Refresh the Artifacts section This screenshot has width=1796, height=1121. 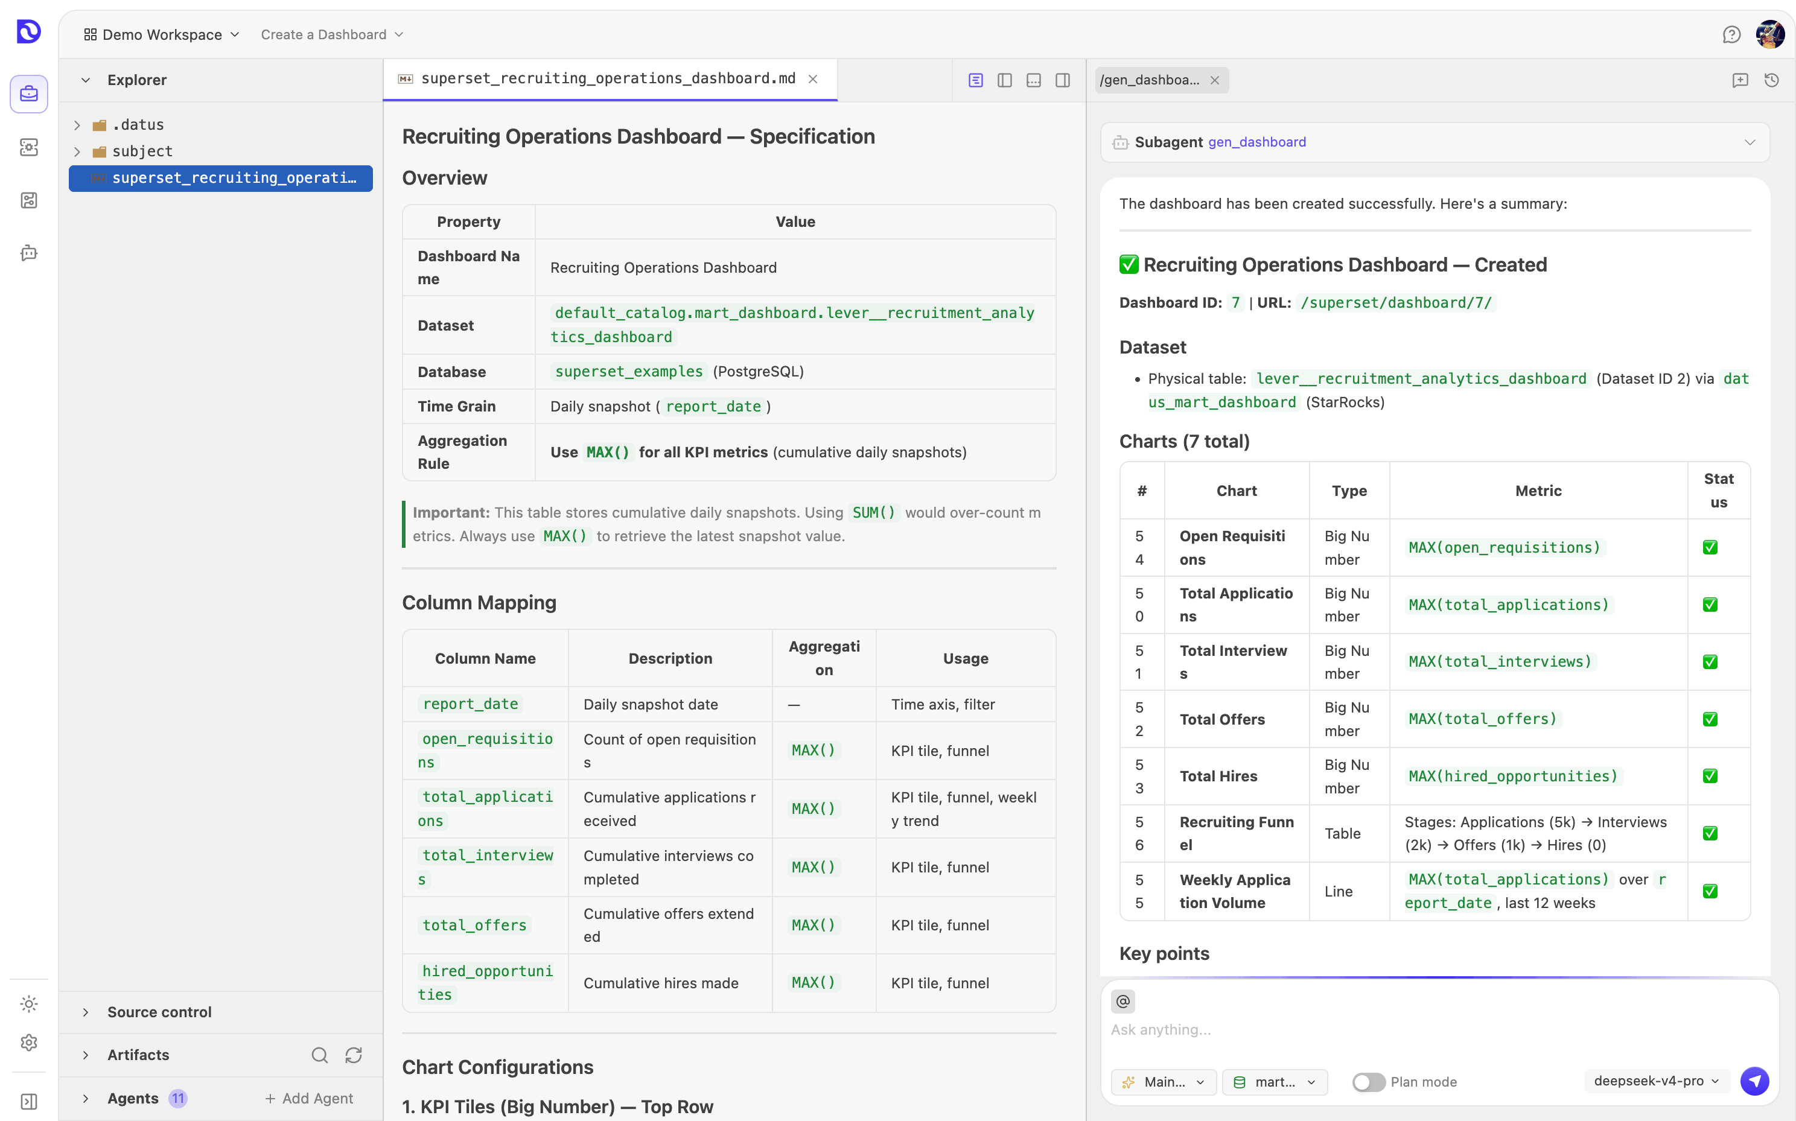[x=354, y=1055]
